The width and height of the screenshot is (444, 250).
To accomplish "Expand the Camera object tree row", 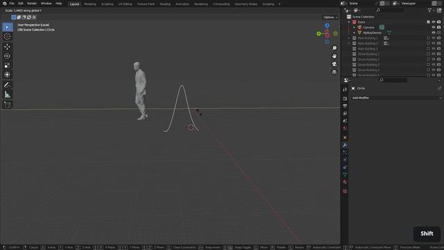I will click(x=354, y=28).
